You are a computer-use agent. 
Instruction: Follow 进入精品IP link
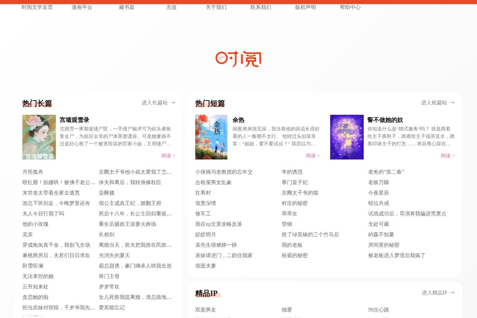438,293
